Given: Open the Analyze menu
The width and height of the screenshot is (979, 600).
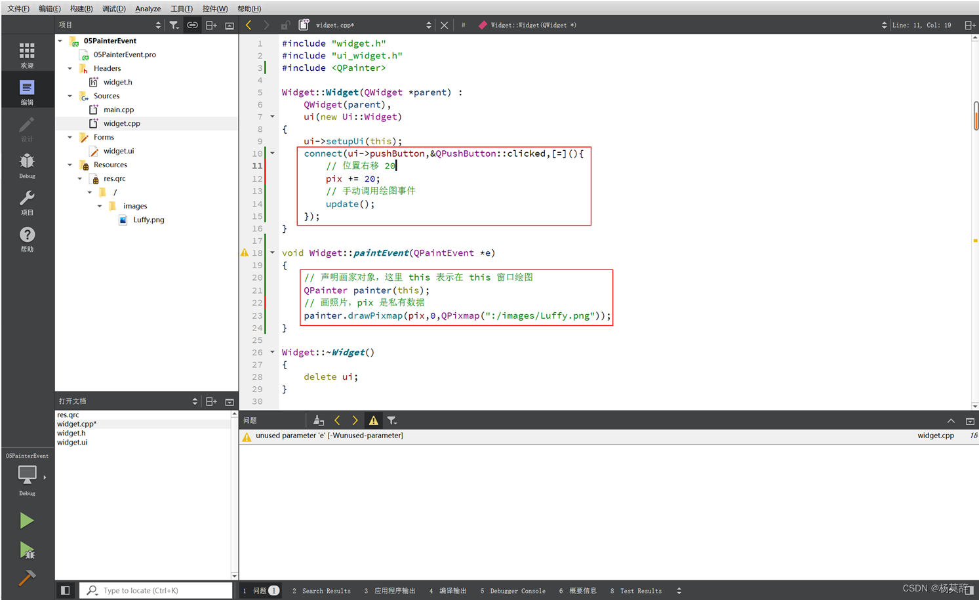Looking at the screenshot, I should [x=148, y=9].
